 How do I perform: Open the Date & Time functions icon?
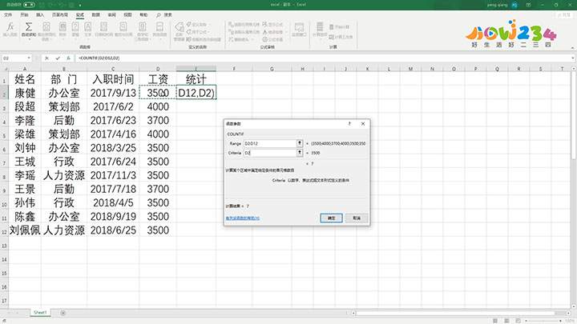point(103,27)
